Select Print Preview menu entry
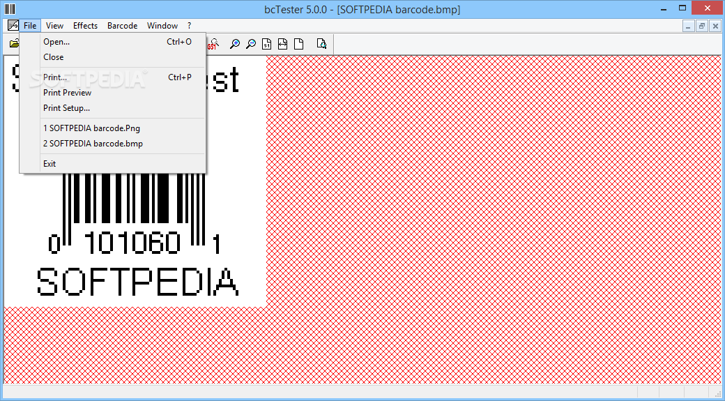 pyautogui.click(x=112, y=93)
